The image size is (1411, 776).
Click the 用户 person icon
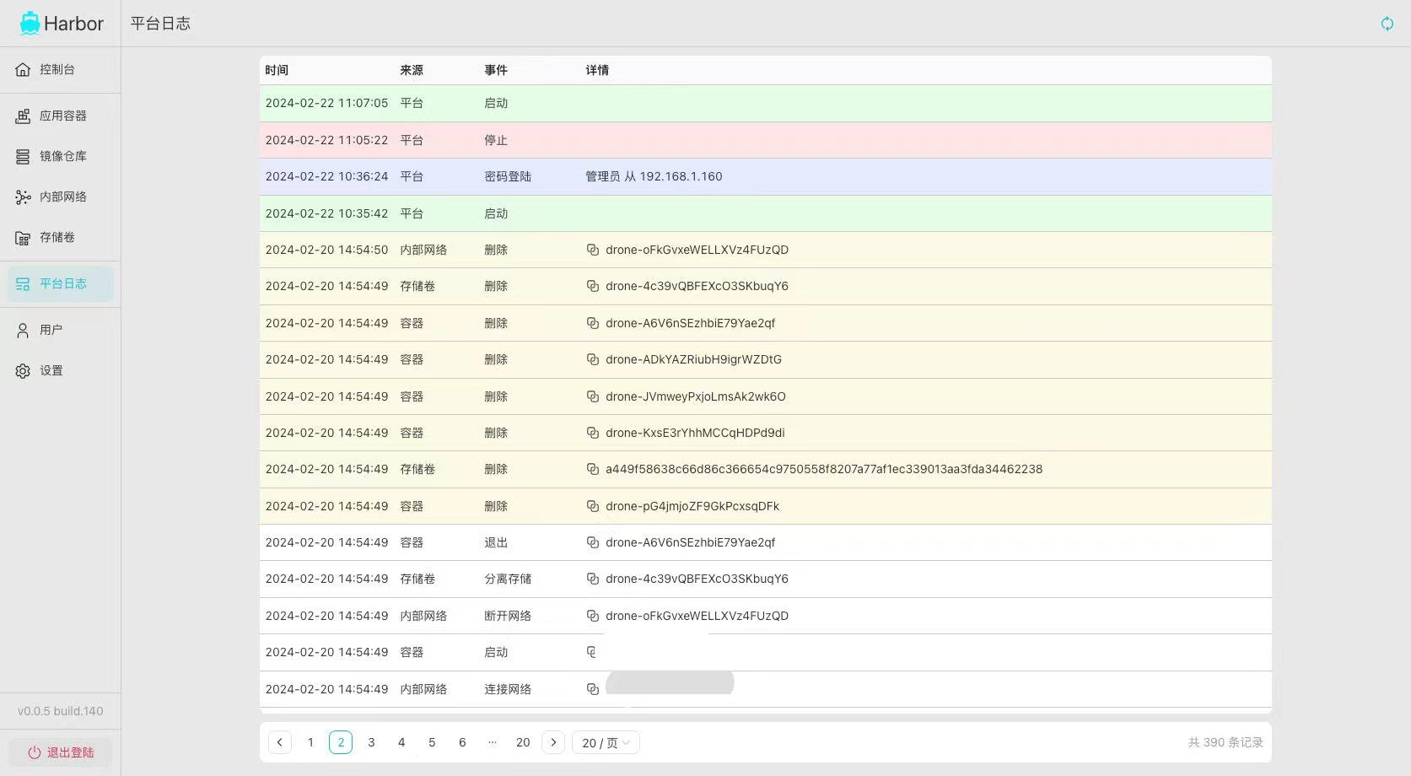pyautogui.click(x=23, y=331)
